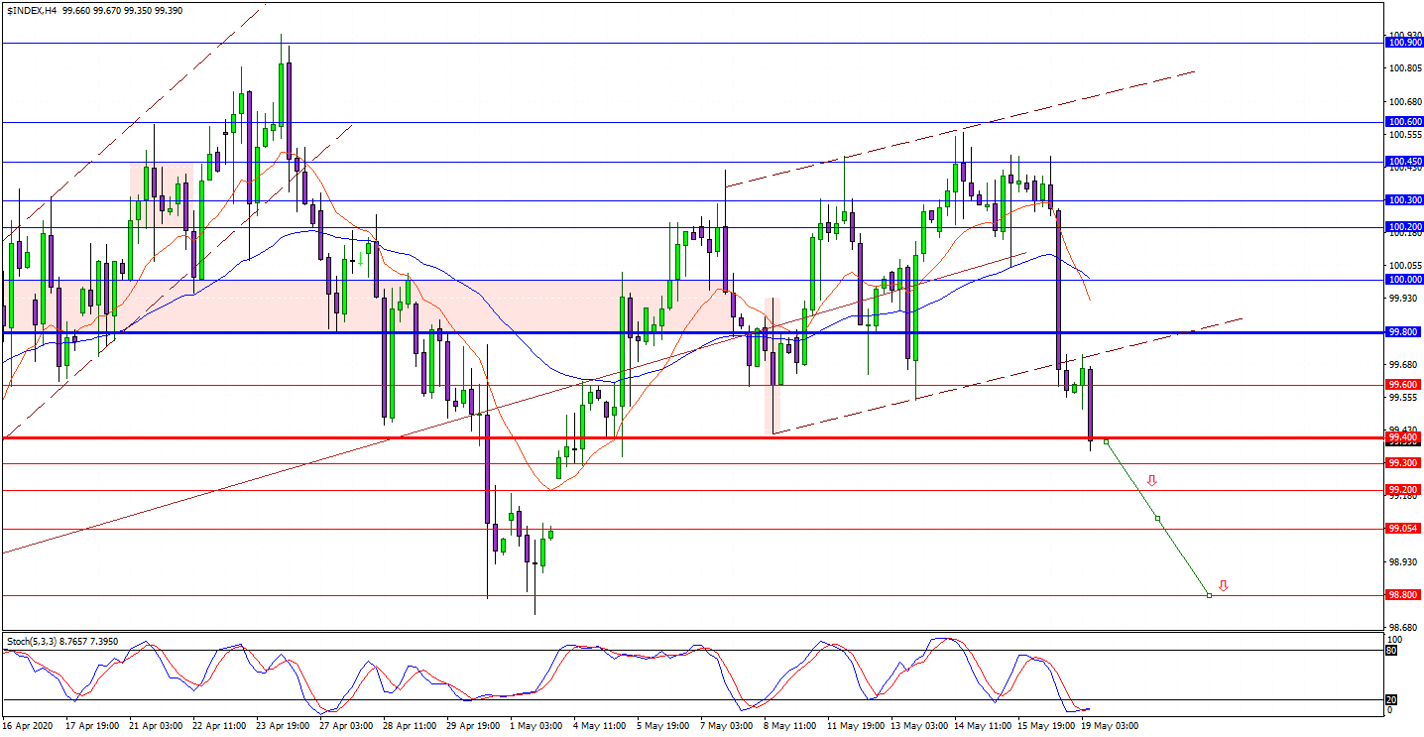Screen dimensions: 1424x737
Task: Click the 28 Apr 11:00 time label
Action: [411, 726]
